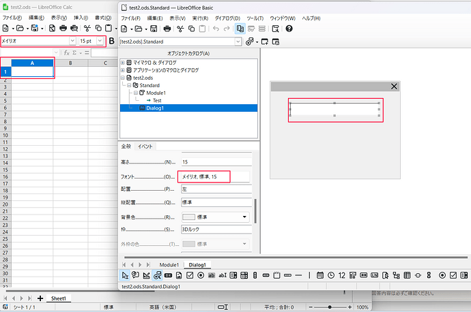Open the ファイル(F) menu in the Basic IDE
Screen dimensions: 471x312
pyautogui.click(x=130, y=18)
